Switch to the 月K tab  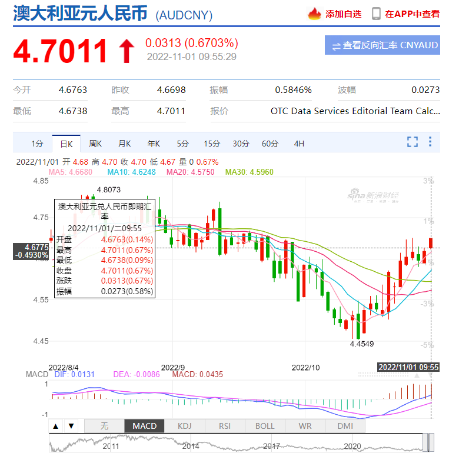pyautogui.click(x=125, y=144)
